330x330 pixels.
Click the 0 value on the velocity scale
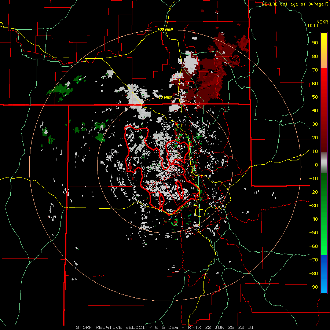[x=316, y=165]
